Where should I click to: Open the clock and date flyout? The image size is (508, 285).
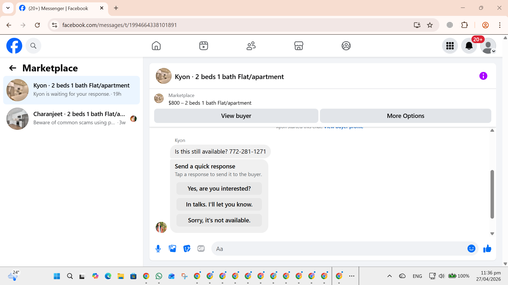tap(488, 276)
